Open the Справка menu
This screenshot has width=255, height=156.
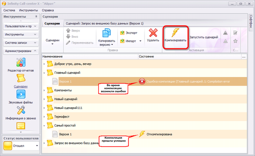coord(48,10)
